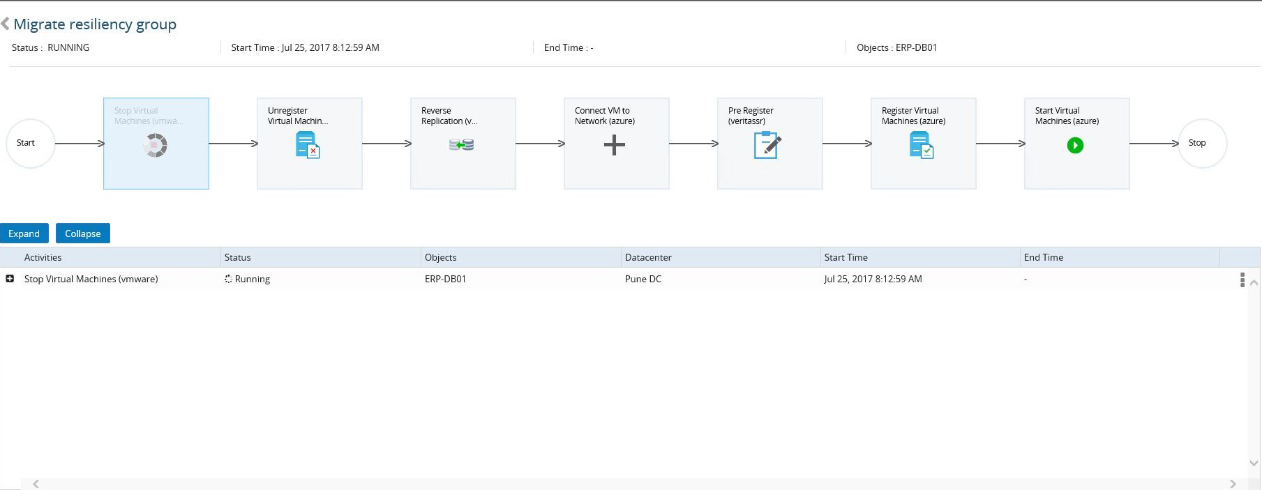Click the green play icon in Start Virtual Machines
This screenshot has width=1262, height=490.
point(1075,145)
